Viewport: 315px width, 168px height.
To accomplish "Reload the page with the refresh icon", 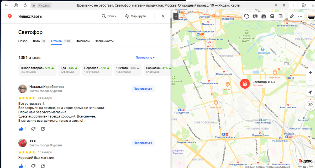I will coord(25,5).
